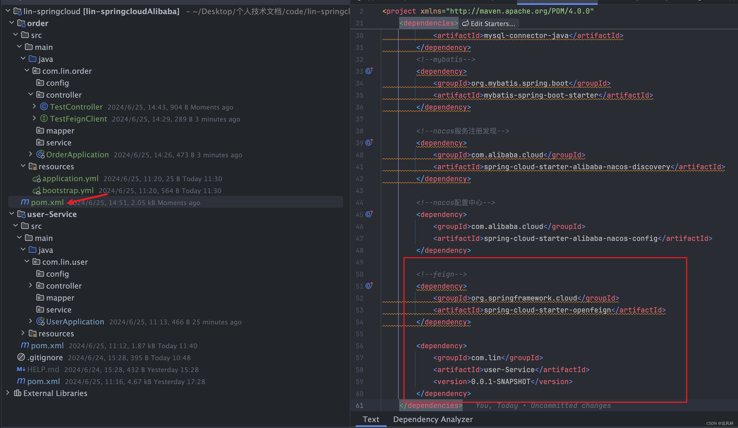Click the bootstrap.yml config file icon
Screen dimensions: 738x428
pos(37,190)
